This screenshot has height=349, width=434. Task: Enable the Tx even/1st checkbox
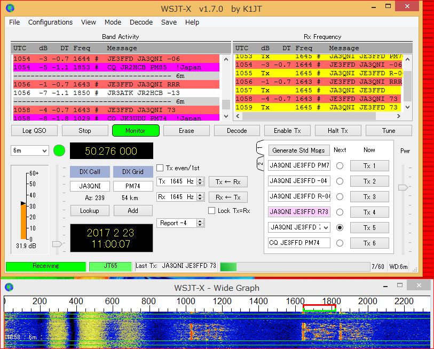(x=160, y=168)
